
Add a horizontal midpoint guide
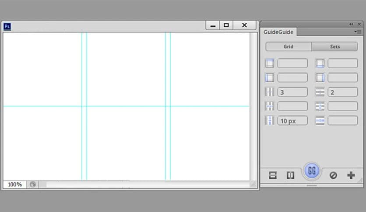pos(273,175)
